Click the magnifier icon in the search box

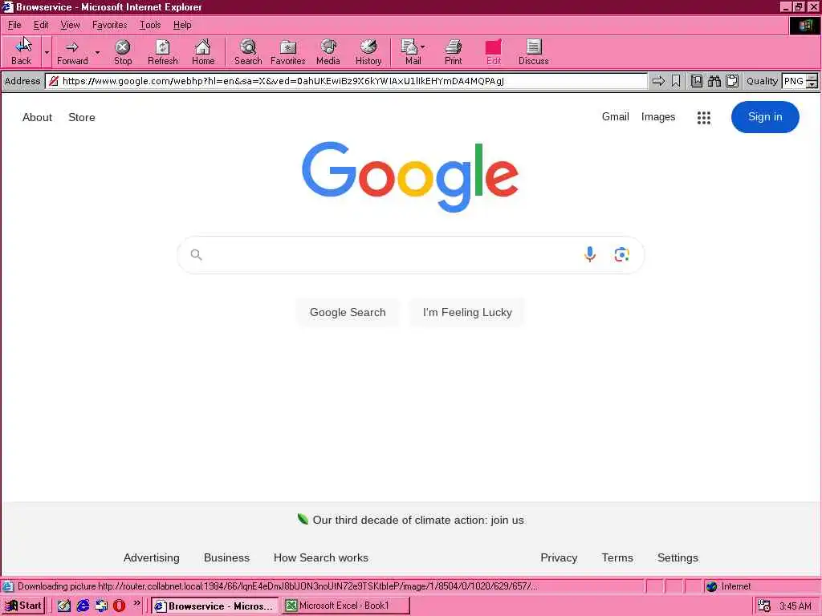coord(196,254)
